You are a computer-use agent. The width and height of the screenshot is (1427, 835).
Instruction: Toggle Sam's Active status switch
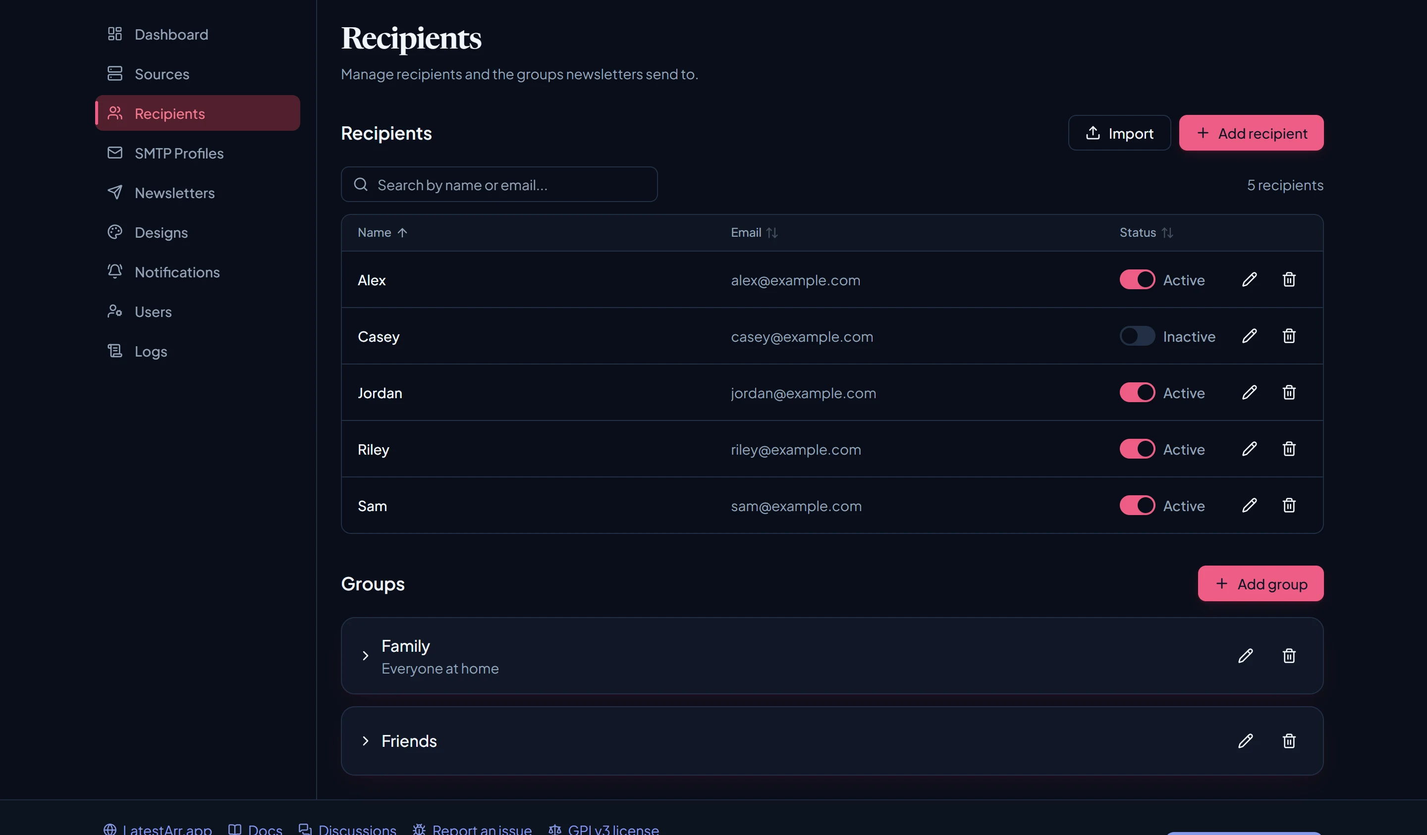pos(1137,506)
